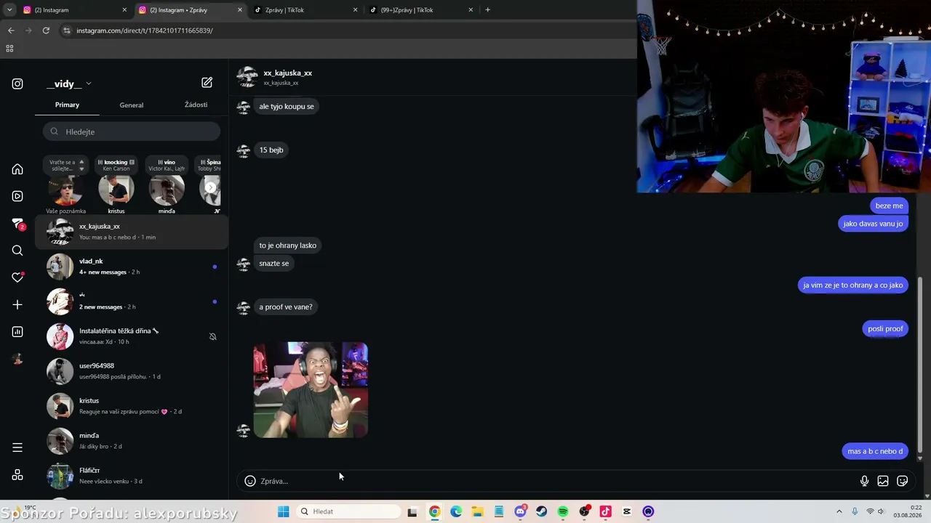Click the browser address bar URL
Screen dimensions: 931x523
[145, 31]
